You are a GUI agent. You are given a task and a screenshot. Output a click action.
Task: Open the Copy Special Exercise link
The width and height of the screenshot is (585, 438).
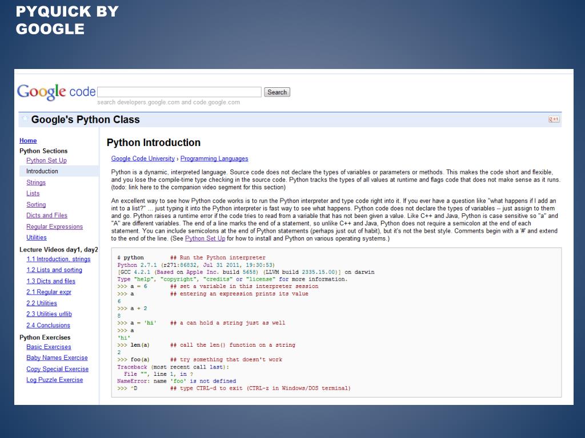click(x=58, y=369)
